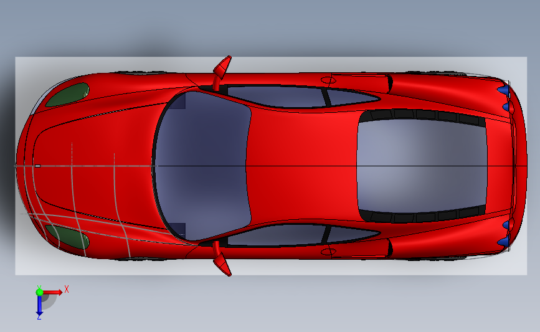Select the black louver vents above the rear window

[x=422, y=116]
